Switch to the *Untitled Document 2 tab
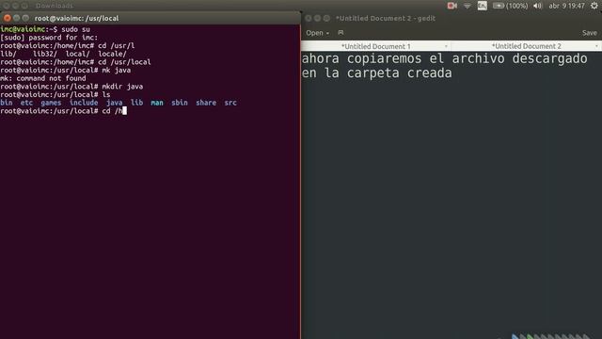This screenshot has width=602, height=339. tap(527, 46)
